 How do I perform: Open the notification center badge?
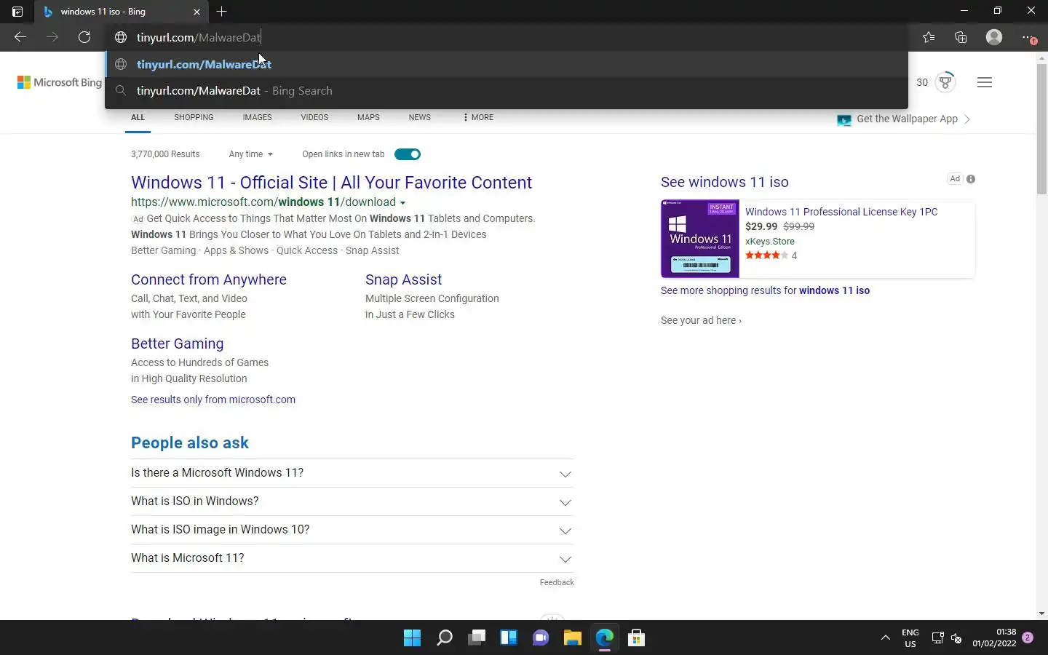[x=1028, y=638]
